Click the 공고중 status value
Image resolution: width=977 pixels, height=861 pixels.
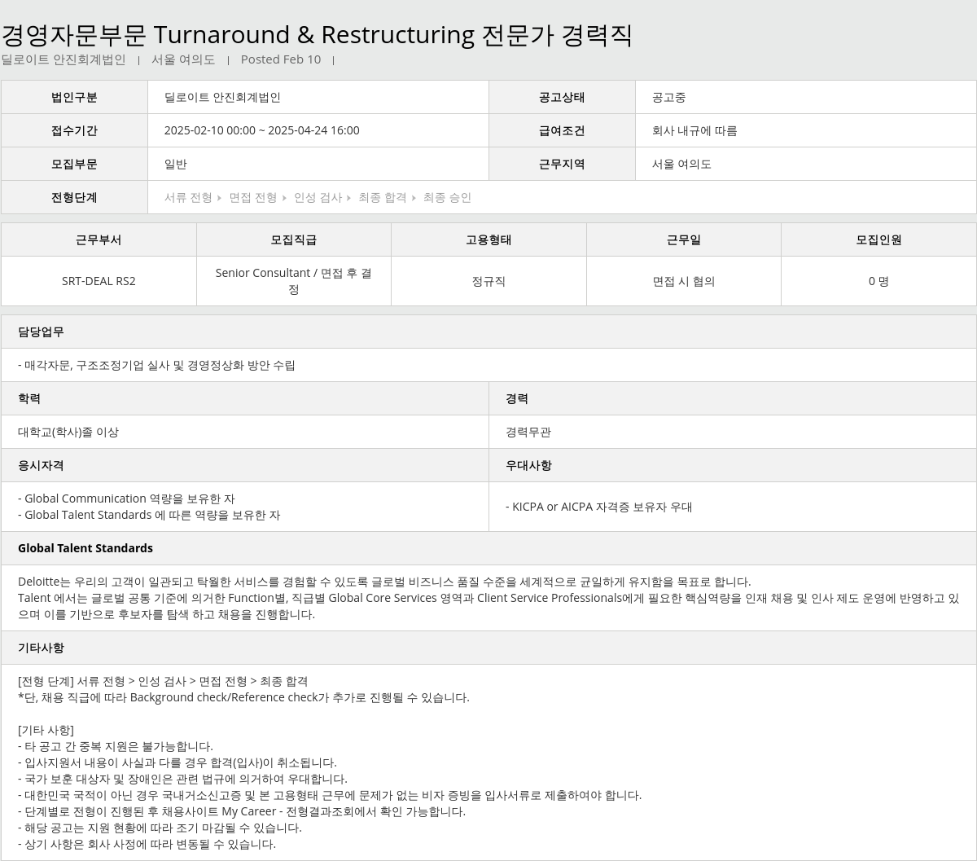point(668,97)
